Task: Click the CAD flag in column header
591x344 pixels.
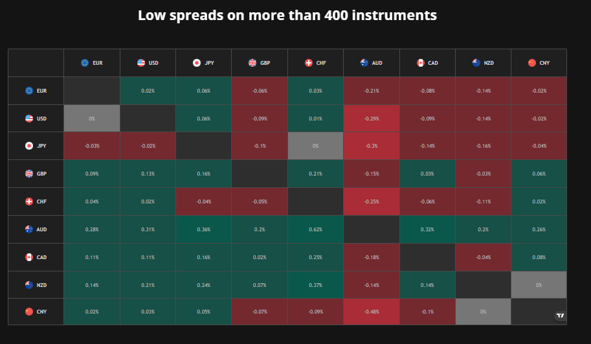Action: pos(421,63)
